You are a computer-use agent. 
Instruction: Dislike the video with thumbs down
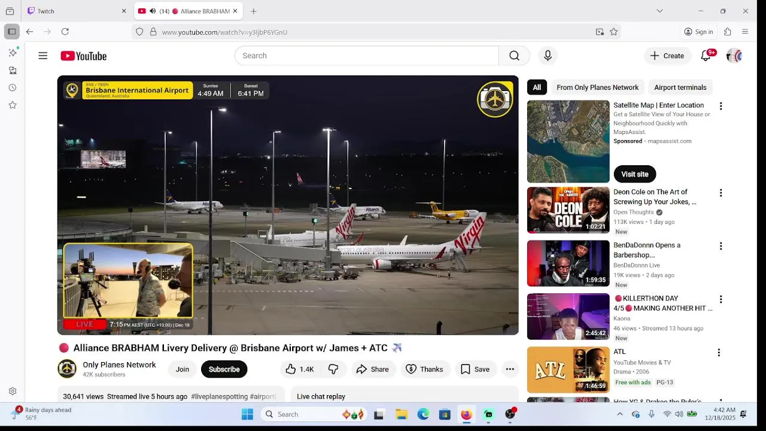click(x=333, y=369)
